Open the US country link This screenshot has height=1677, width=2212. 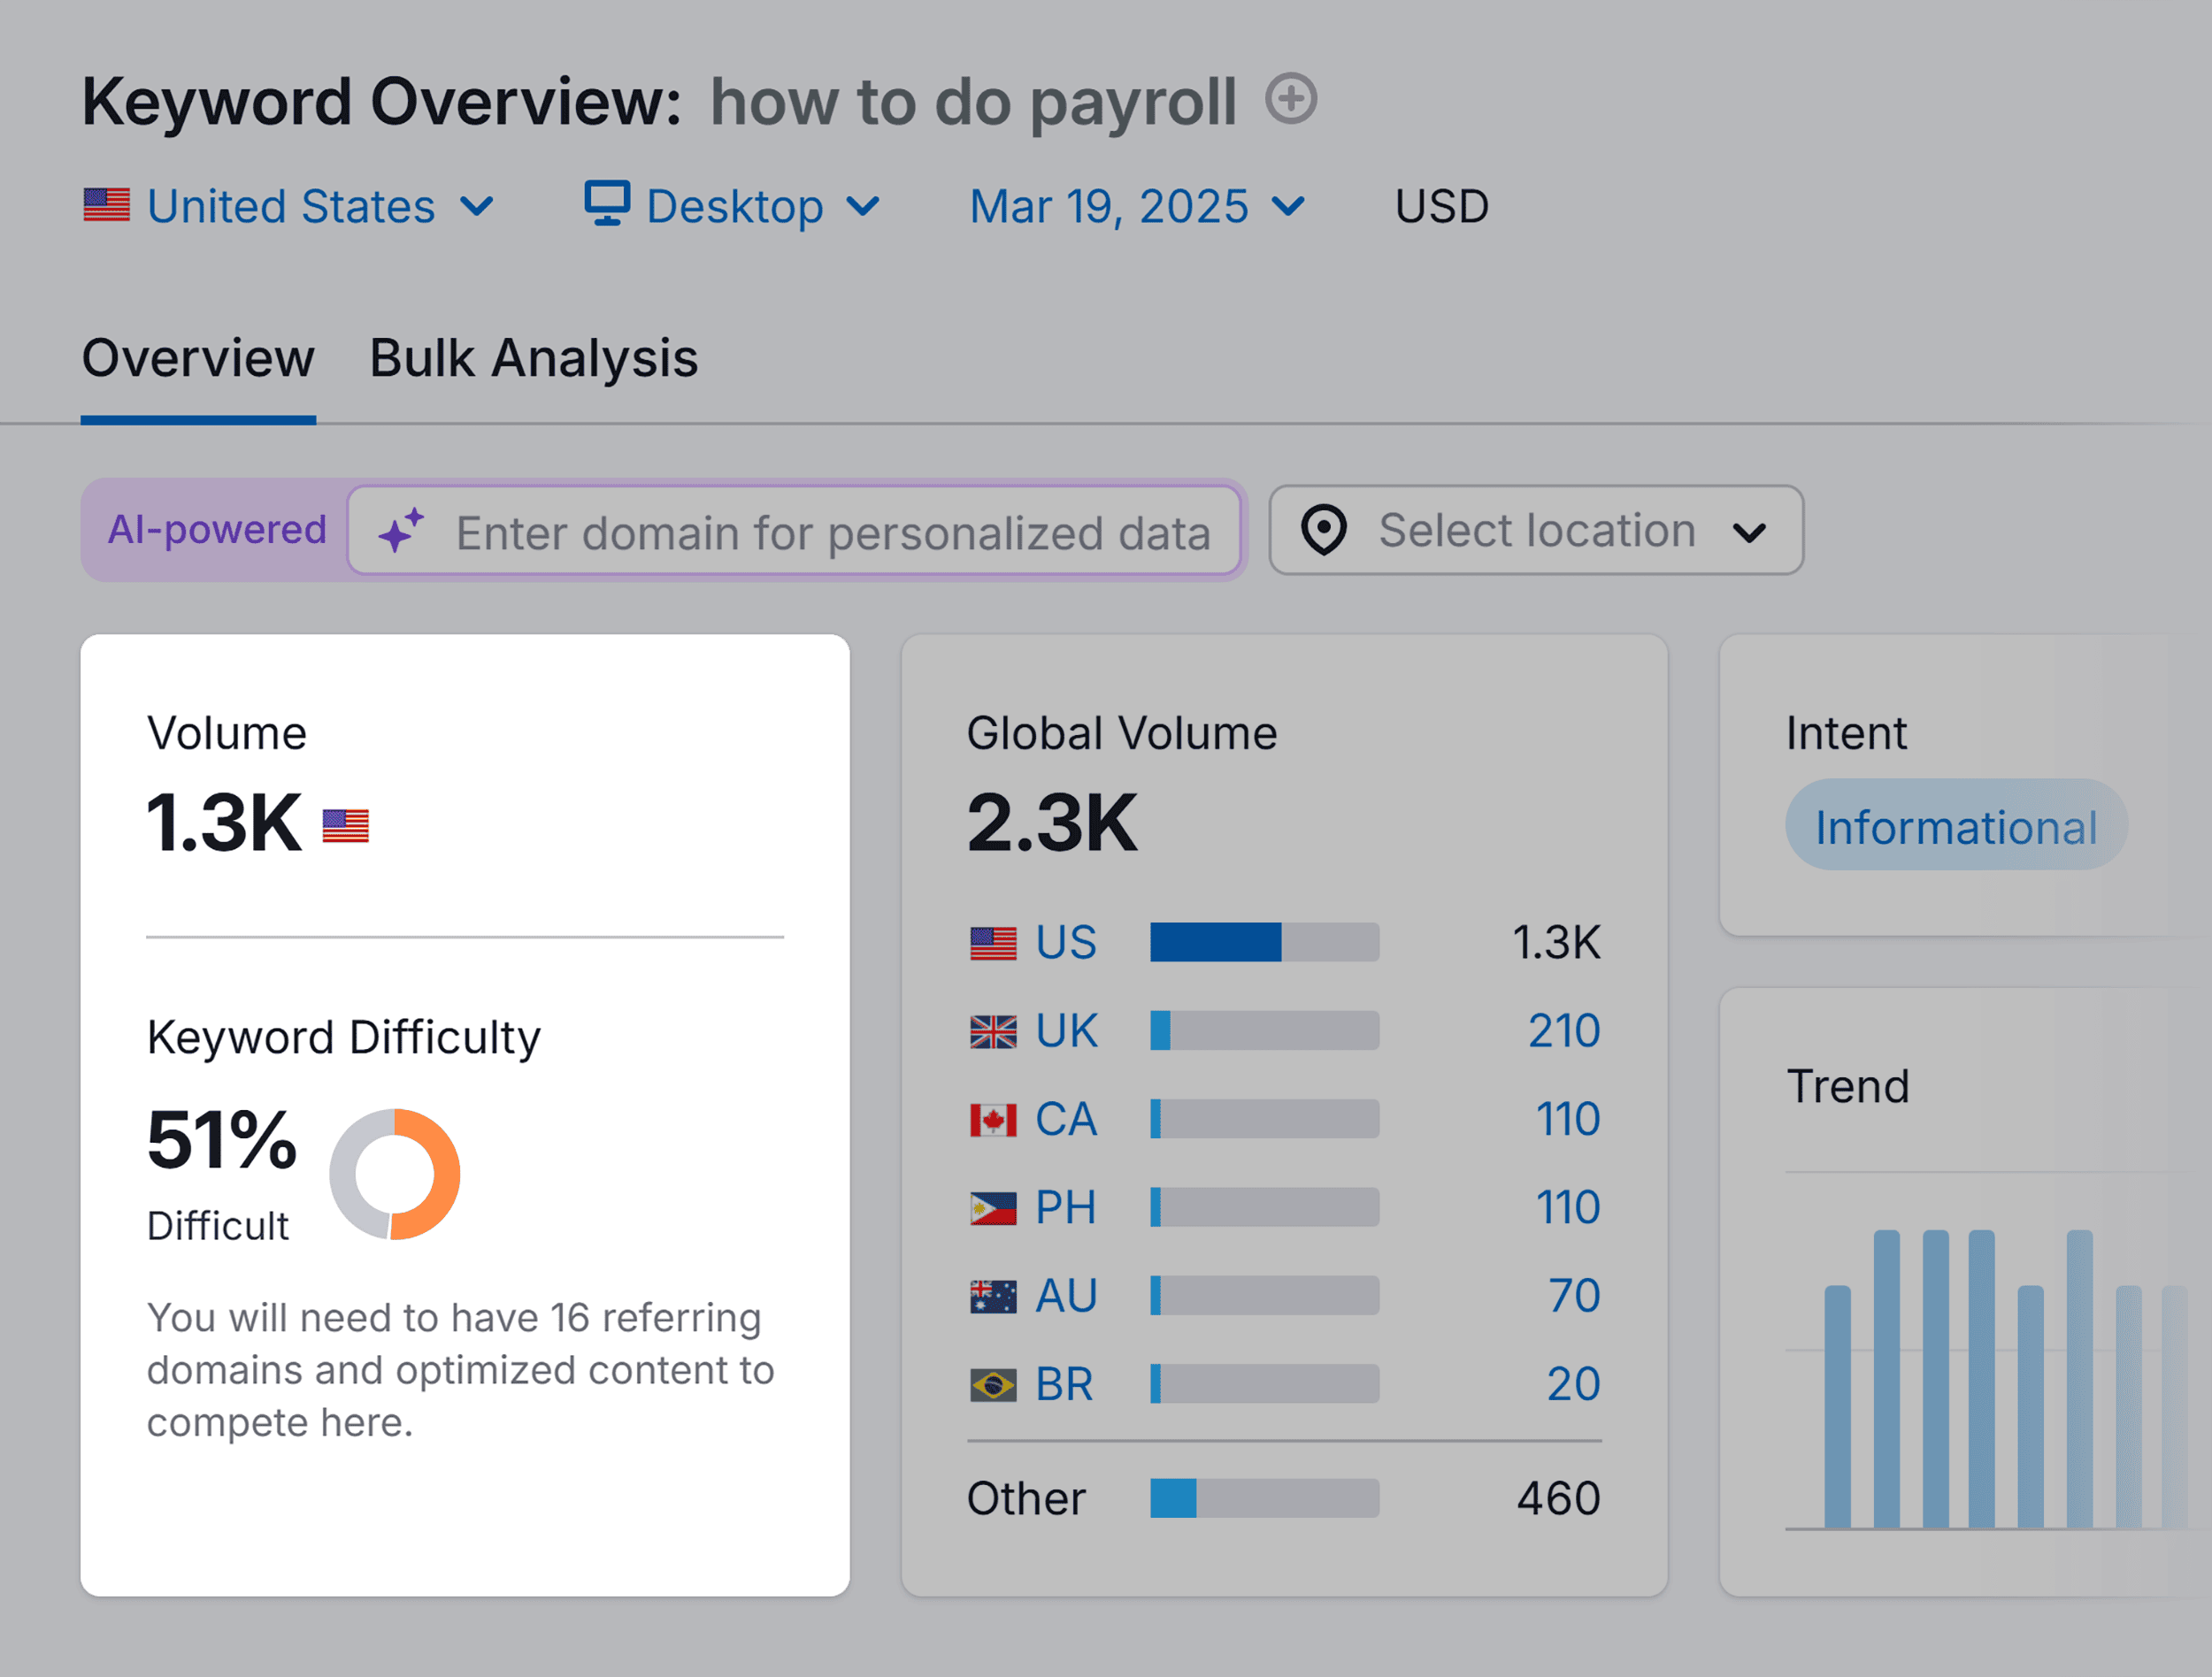pyautogui.click(x=1065, y=943)
